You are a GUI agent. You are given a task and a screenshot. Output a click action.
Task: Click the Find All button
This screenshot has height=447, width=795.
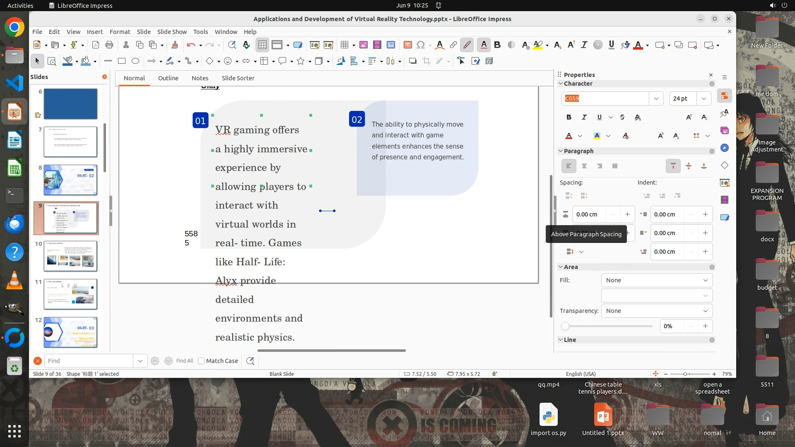(185, 361)
